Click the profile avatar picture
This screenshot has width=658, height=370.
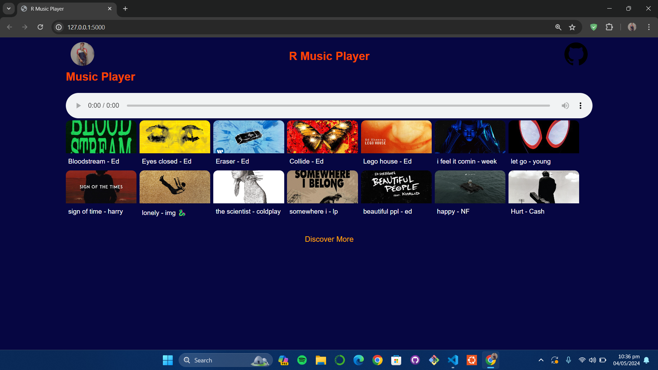coord(82,54)
